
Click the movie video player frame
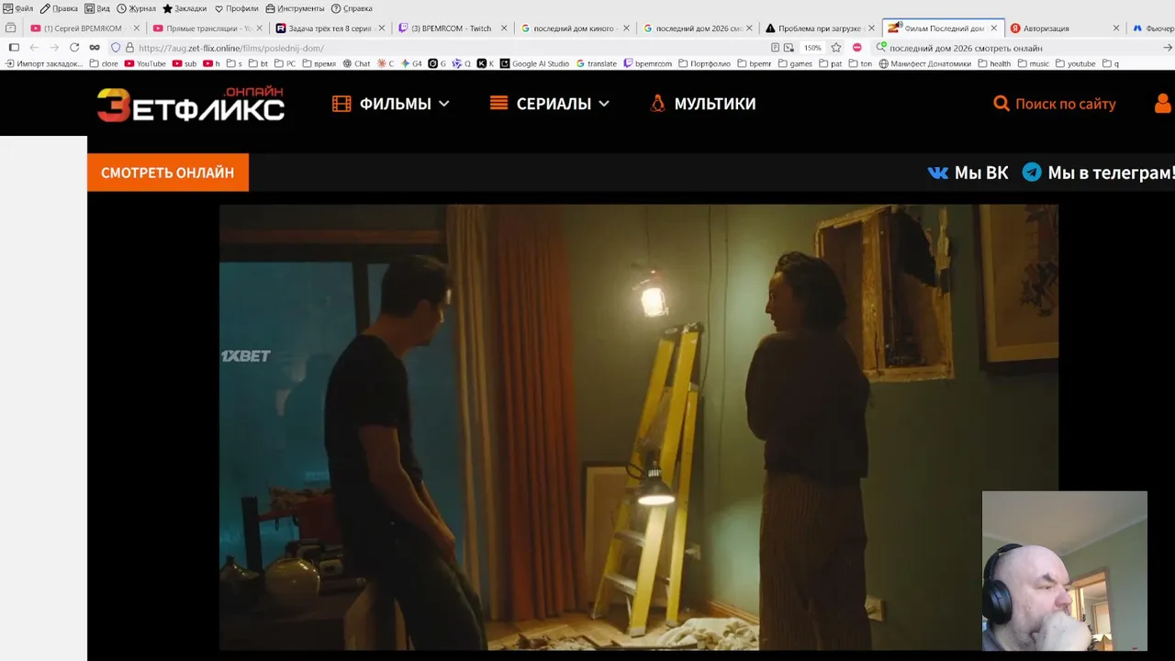638,427
